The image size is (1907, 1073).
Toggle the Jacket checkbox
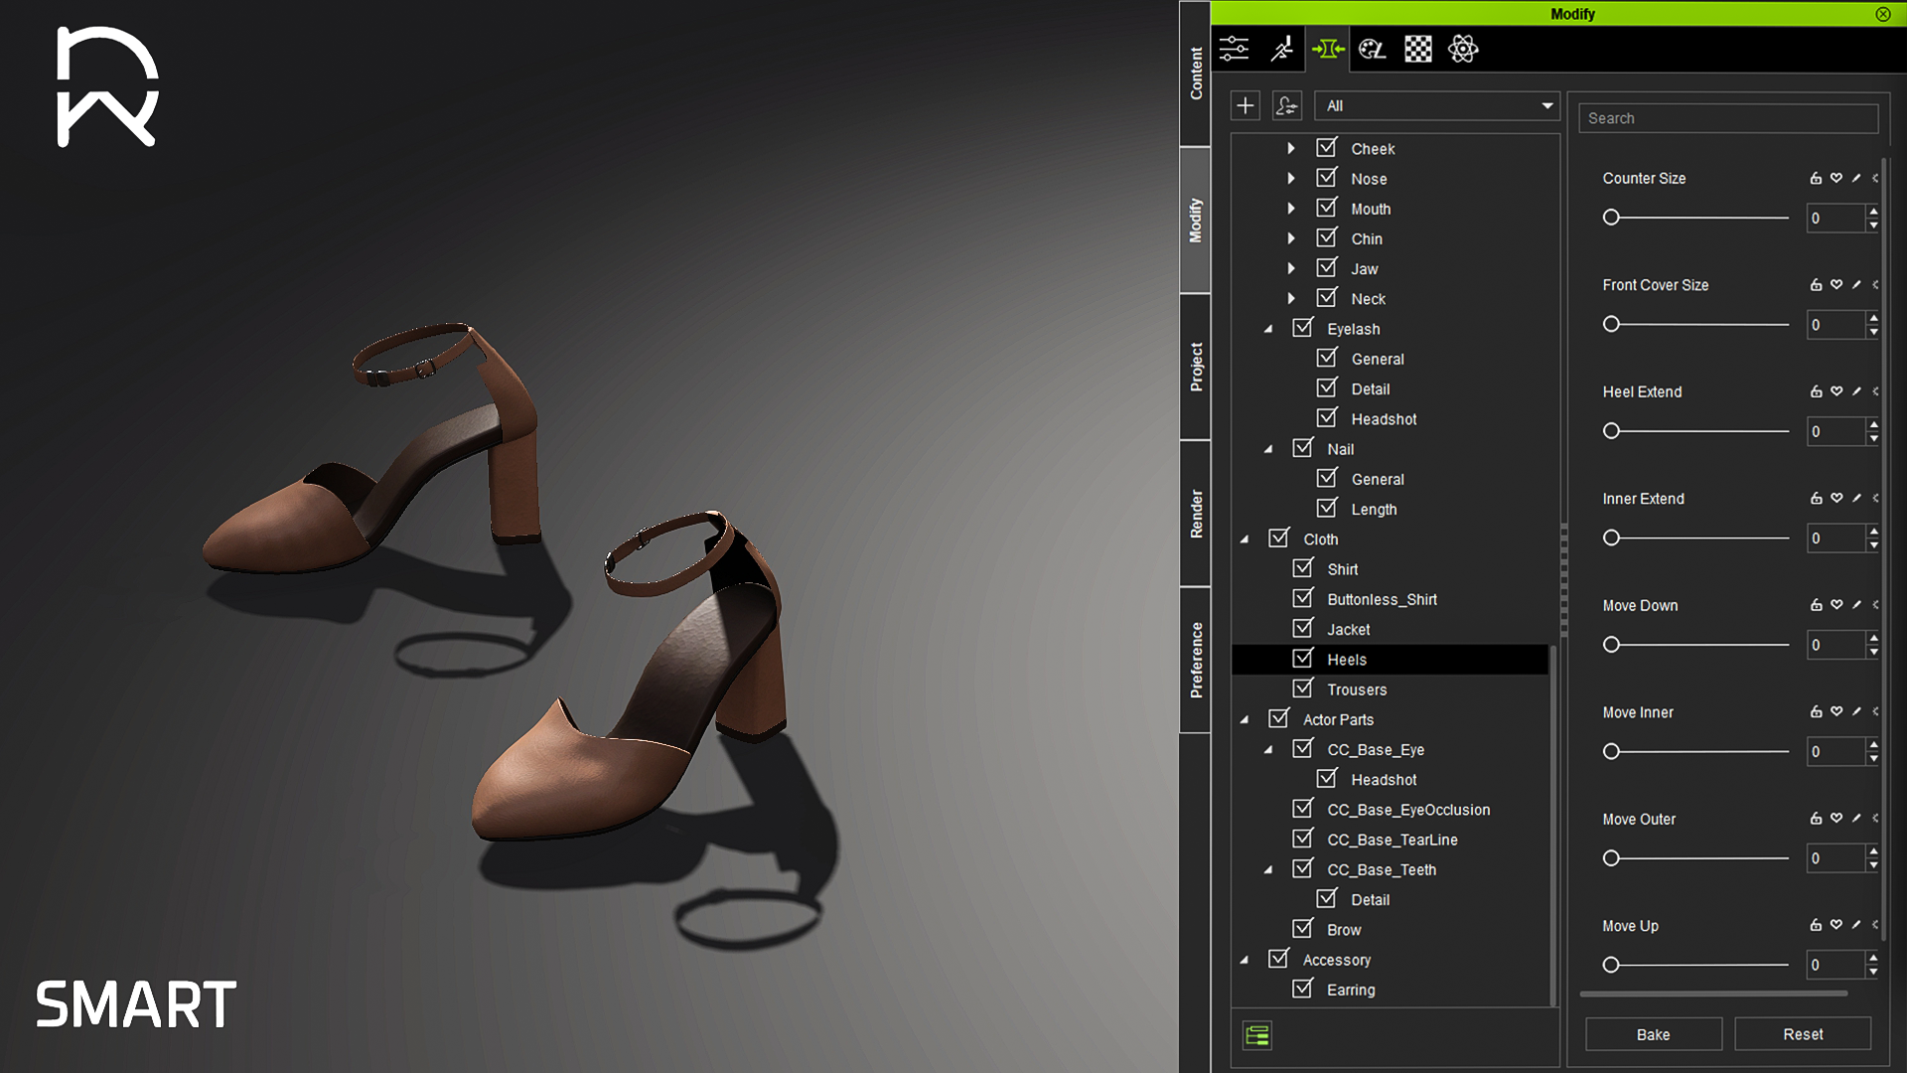1303,628
